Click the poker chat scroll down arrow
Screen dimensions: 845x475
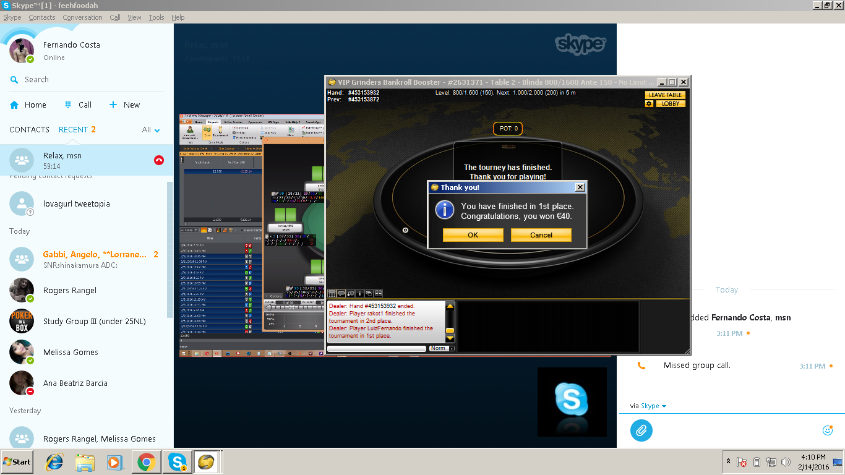(450, 338)
